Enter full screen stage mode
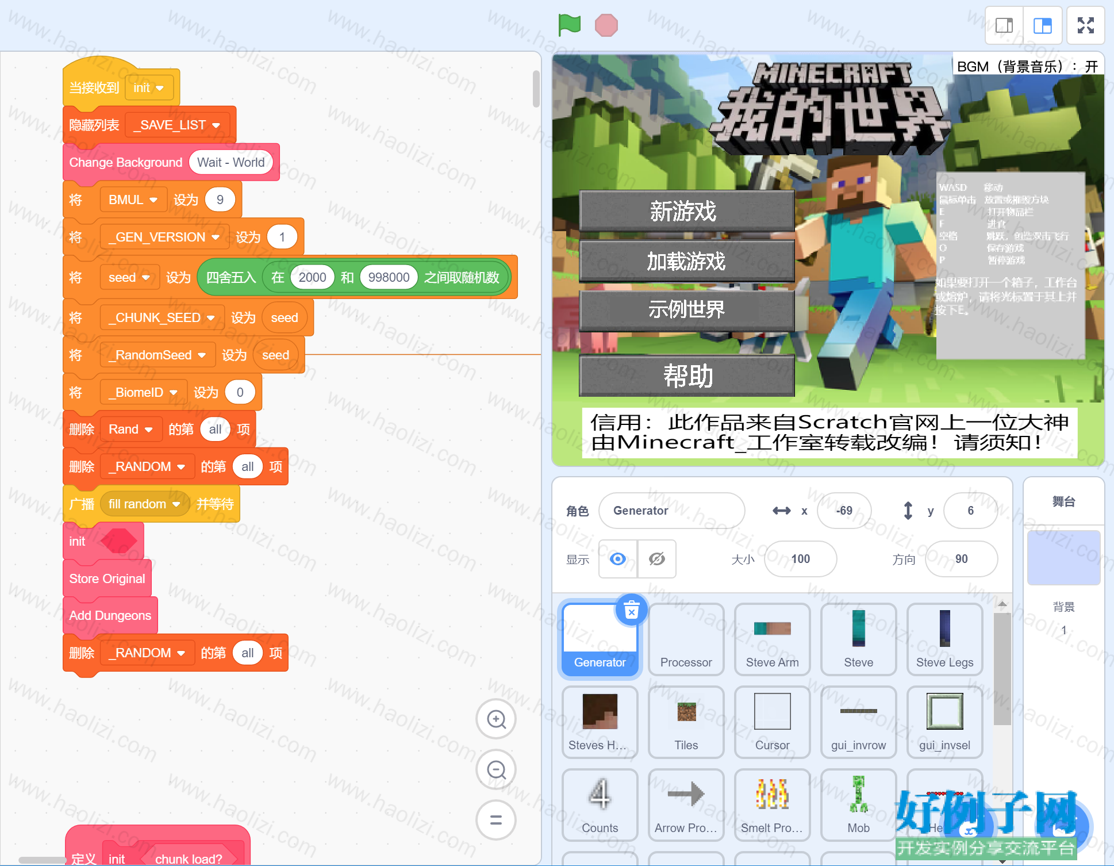This screenshot has width=1114, height=866. 1085,25
